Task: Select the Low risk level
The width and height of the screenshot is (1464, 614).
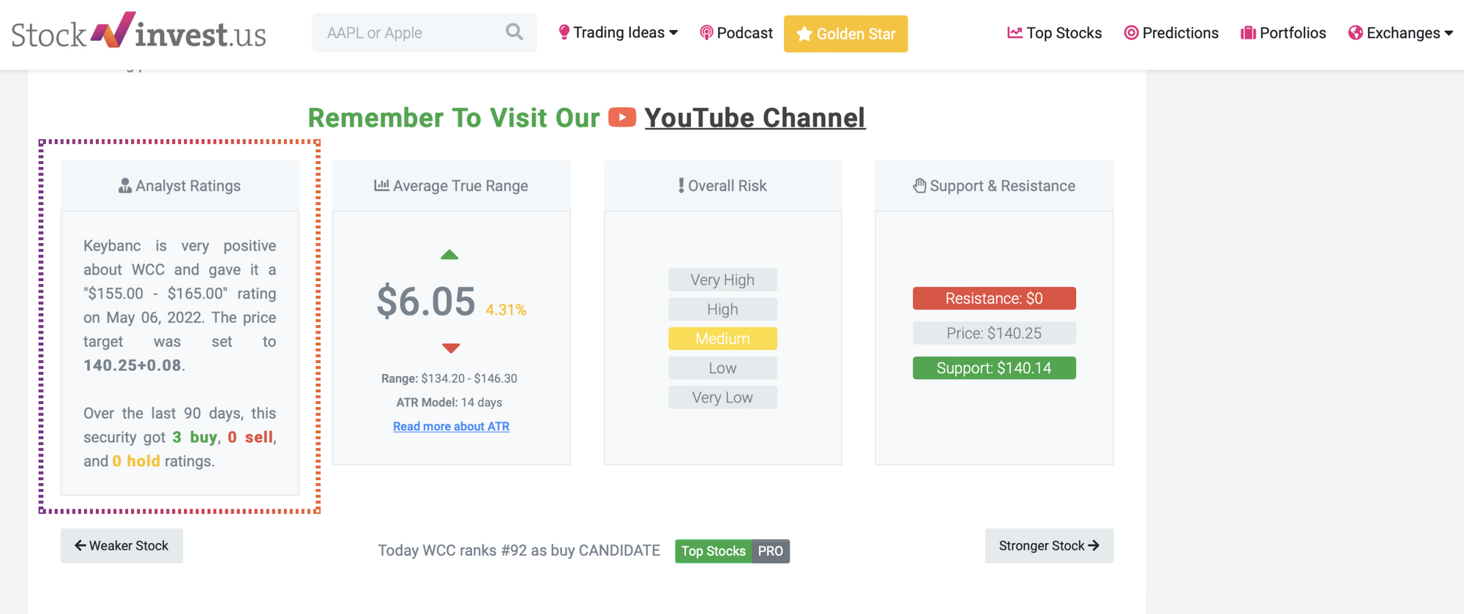Action: (x=722, y=368)
